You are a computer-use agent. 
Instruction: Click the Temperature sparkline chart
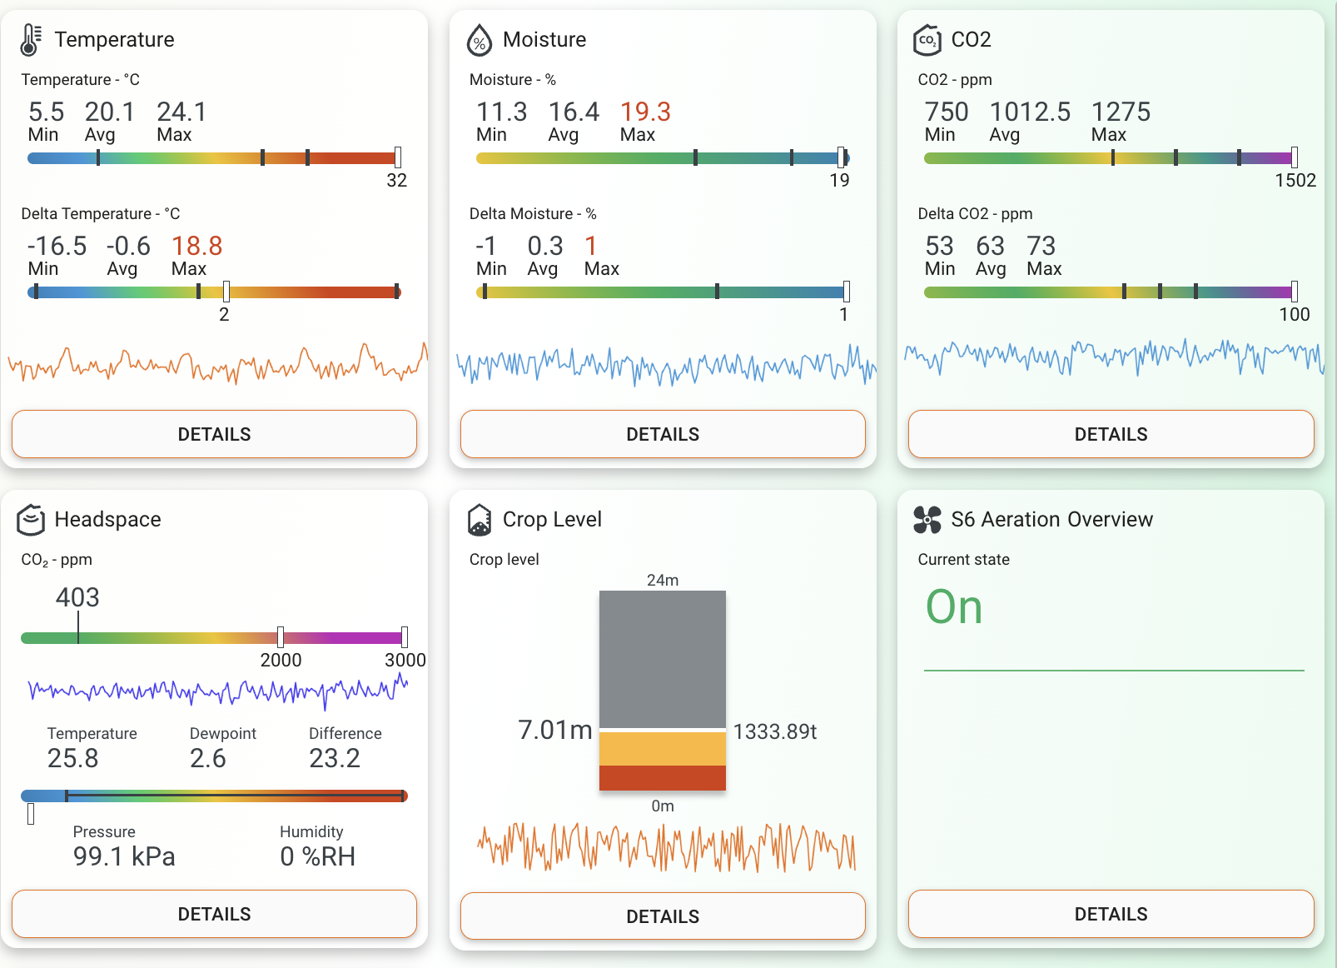[x=213, y=364]
